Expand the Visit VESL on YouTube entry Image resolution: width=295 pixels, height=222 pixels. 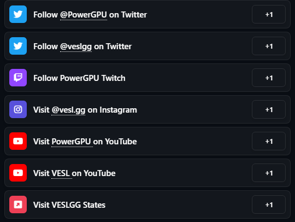147,173
